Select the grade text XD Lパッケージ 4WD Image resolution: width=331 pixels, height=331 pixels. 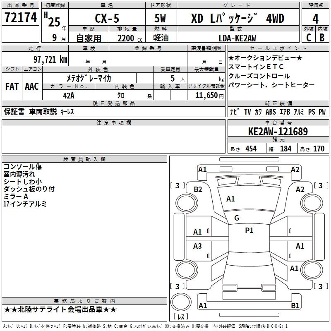click(x=237, y=18)
